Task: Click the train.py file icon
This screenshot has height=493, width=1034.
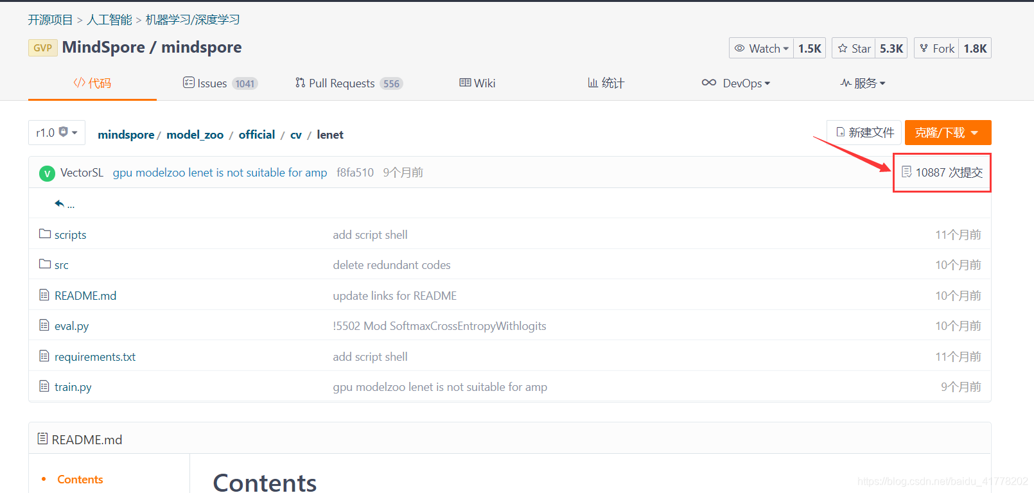Action: coord(44,386)
